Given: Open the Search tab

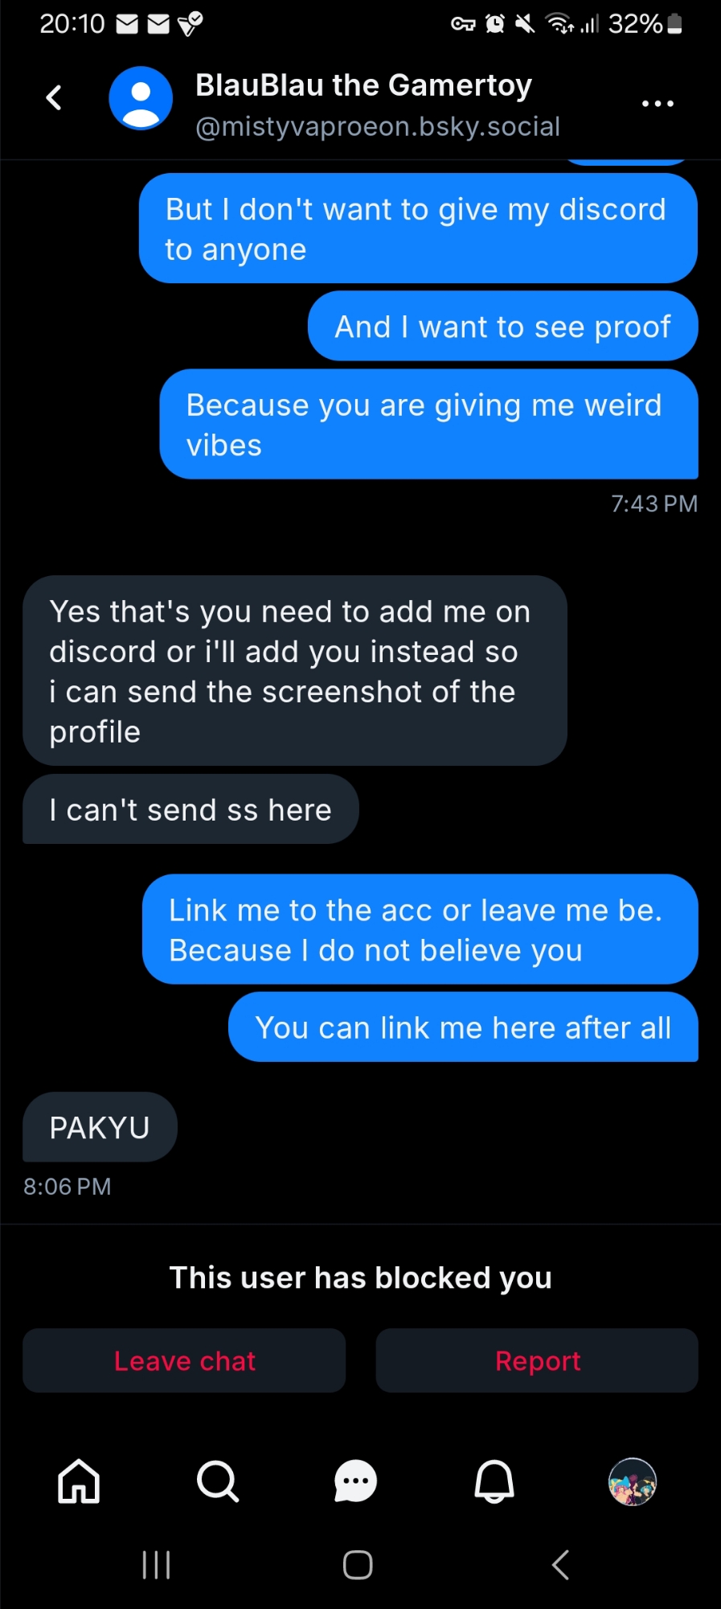Looking at the screenshot, I should pos(217,1481).
